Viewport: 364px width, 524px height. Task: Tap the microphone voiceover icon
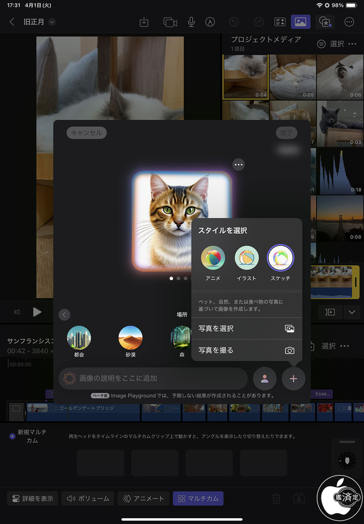coord(191,22)
